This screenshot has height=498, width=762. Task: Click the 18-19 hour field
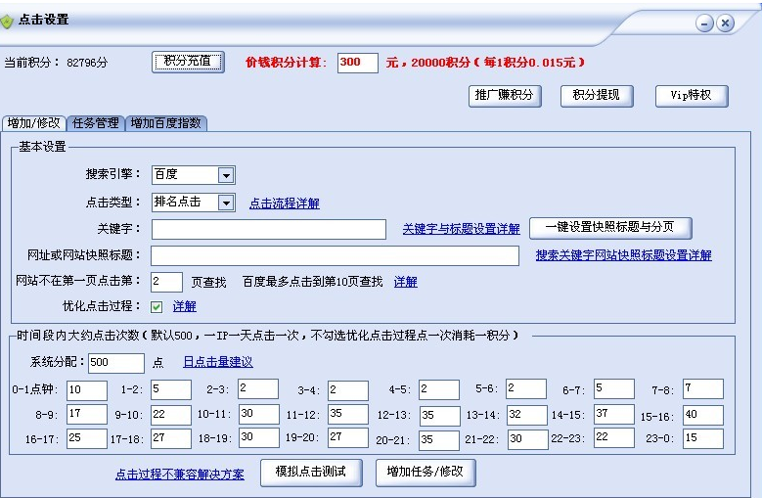click(259, 437)
